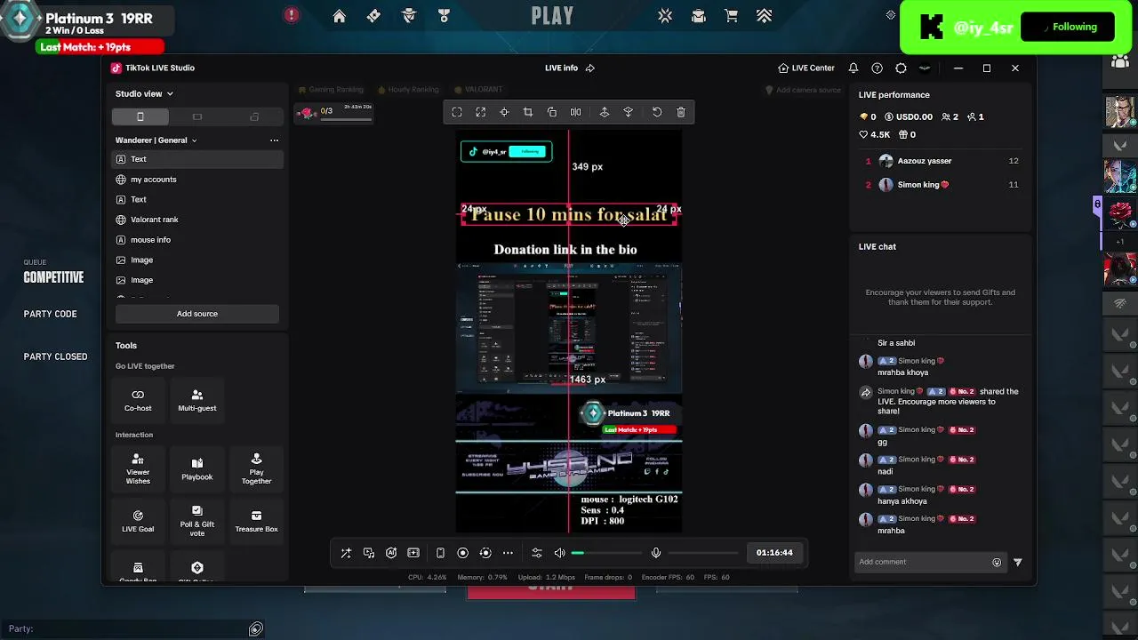The image size is (1138, 640).
Task: Delete selected source with trash icon
Action: tap(681, 112)
